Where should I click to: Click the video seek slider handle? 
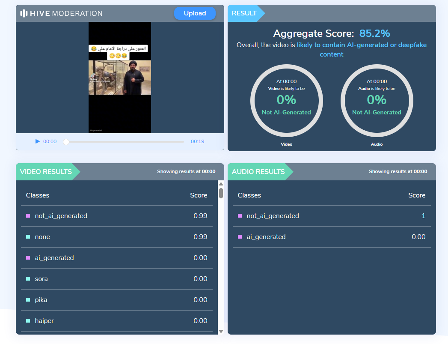tap(66, 142)
